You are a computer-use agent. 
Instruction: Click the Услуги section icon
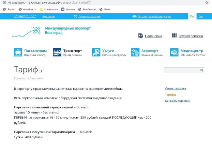[96, 52]
